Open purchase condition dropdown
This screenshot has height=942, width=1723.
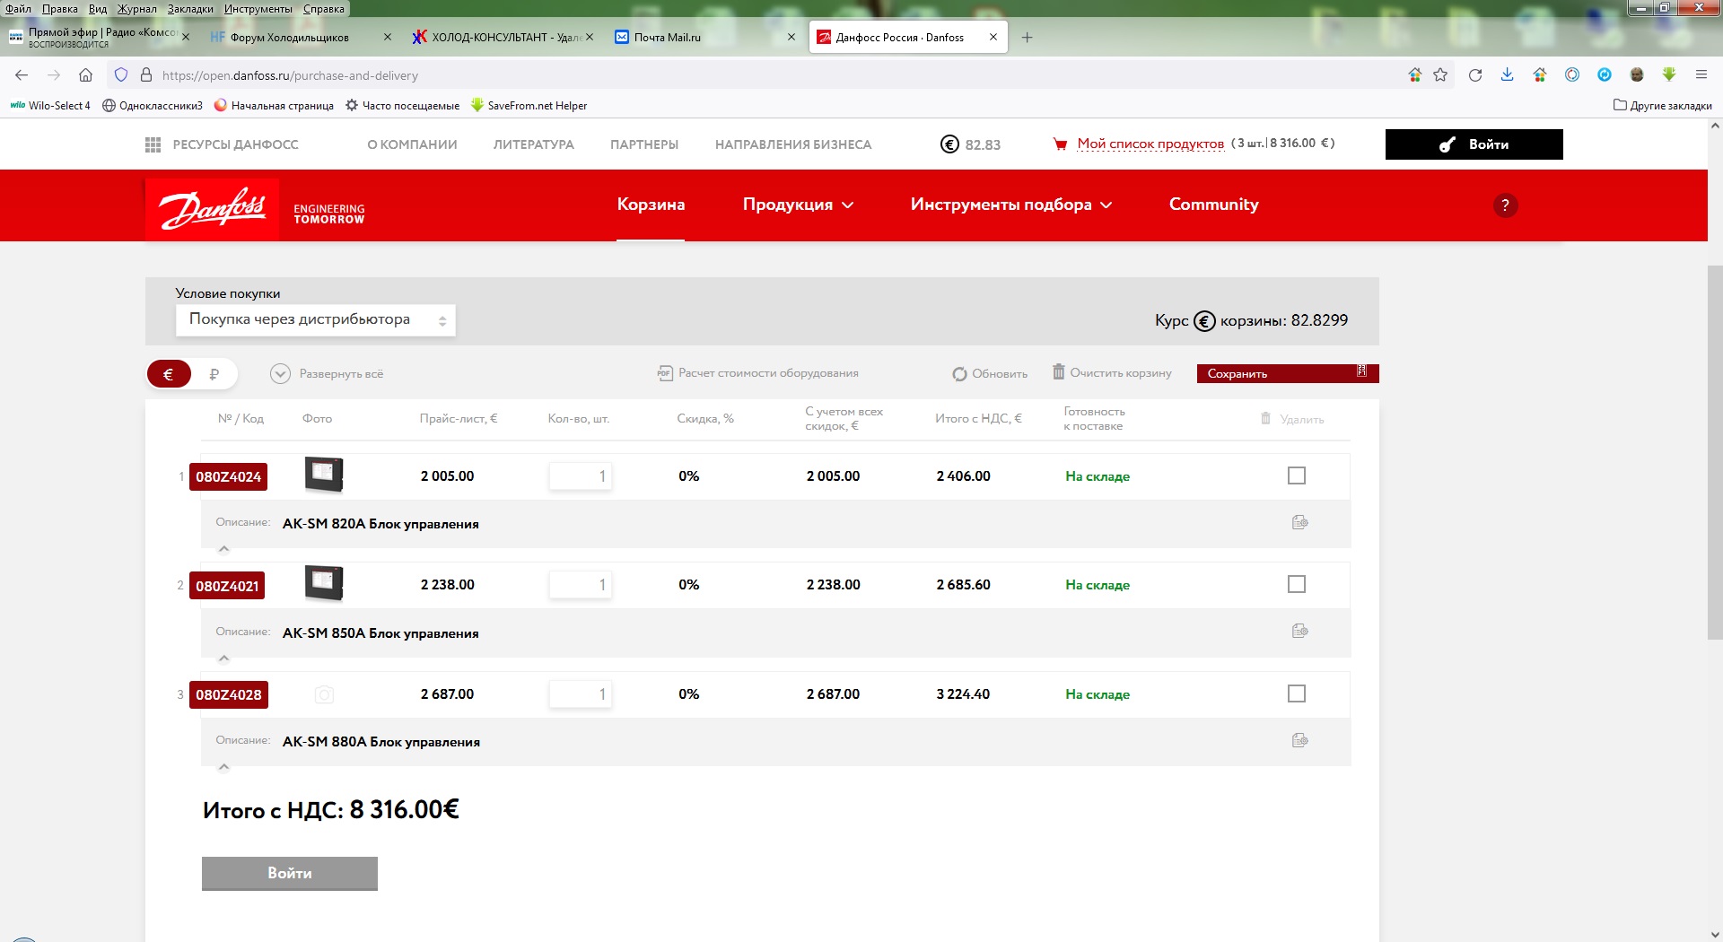[x=316, y=320]
